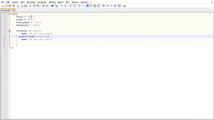Screen dimensions: 214x120
Task: Click the Open file toolbar icon
Action: [6, 6]
